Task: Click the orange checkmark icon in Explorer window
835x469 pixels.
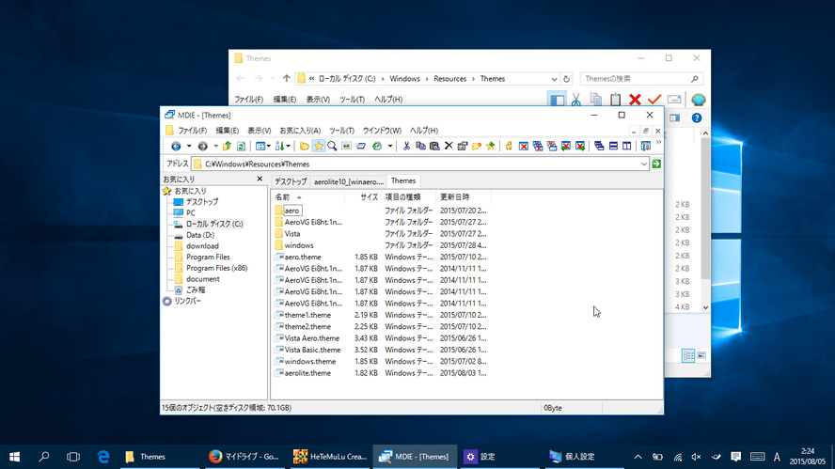Action: coord(654,100)
